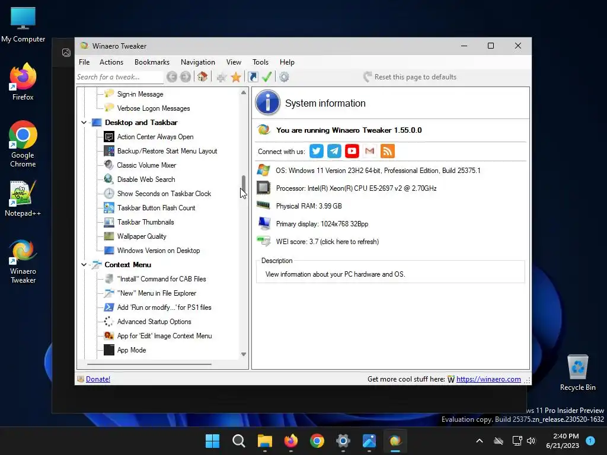Open the RSS feed icon
607x455 pixels.
(388, 151)
